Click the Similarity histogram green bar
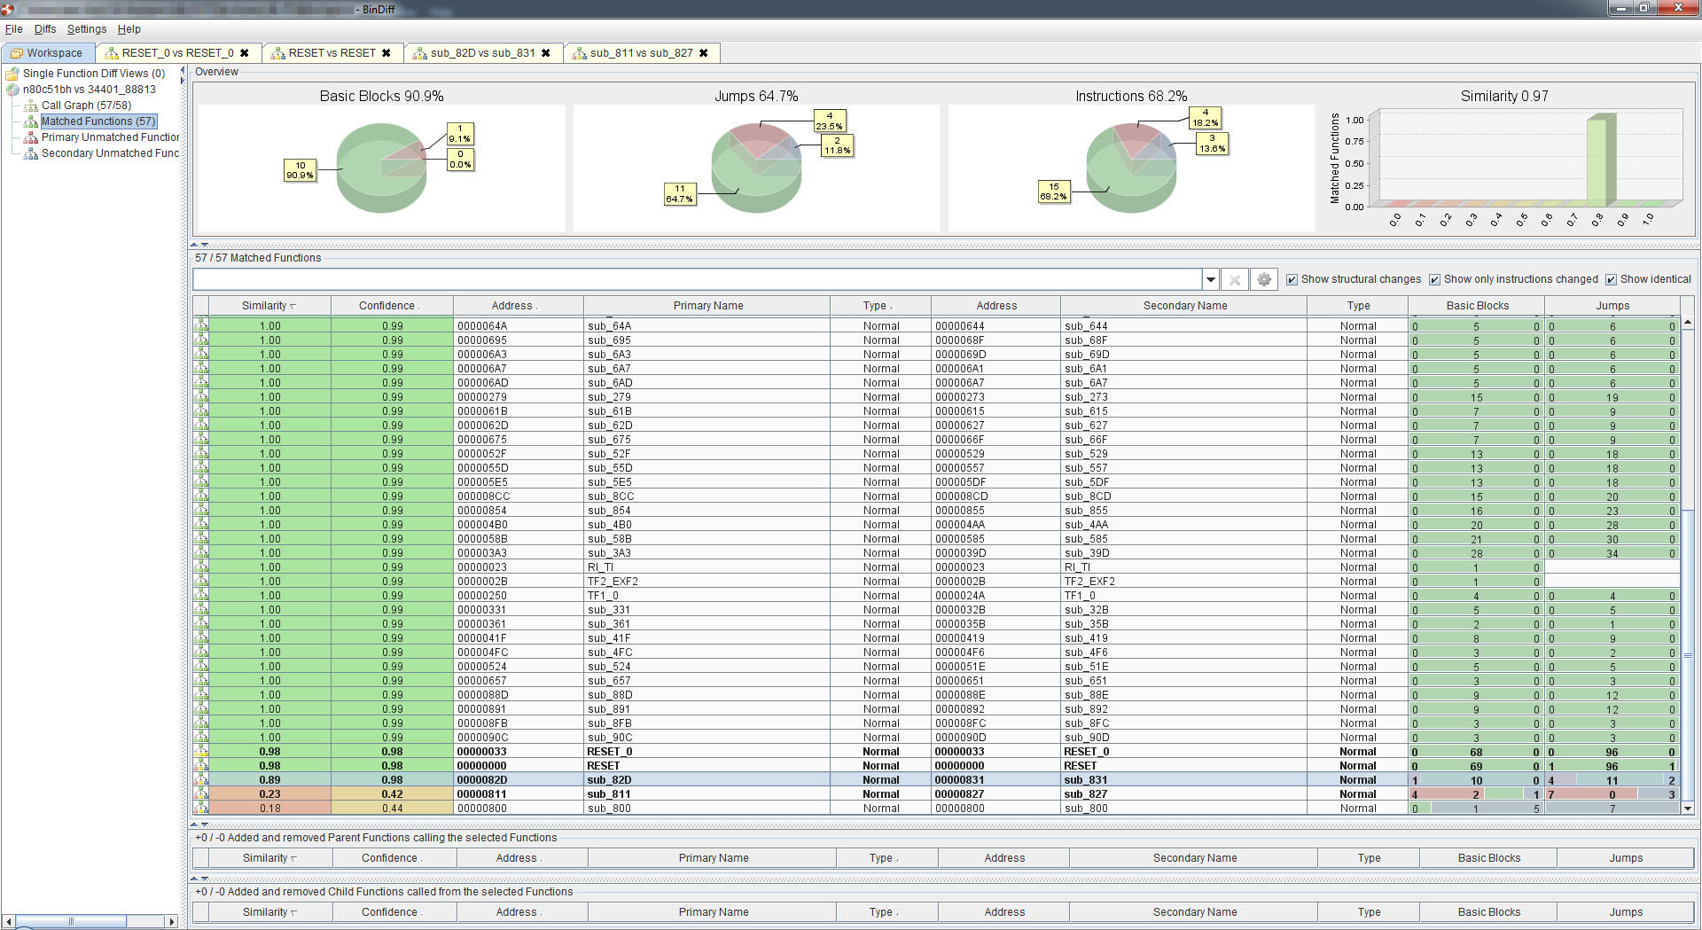This screenshot has height=930, width=1702. [1599, 160]
